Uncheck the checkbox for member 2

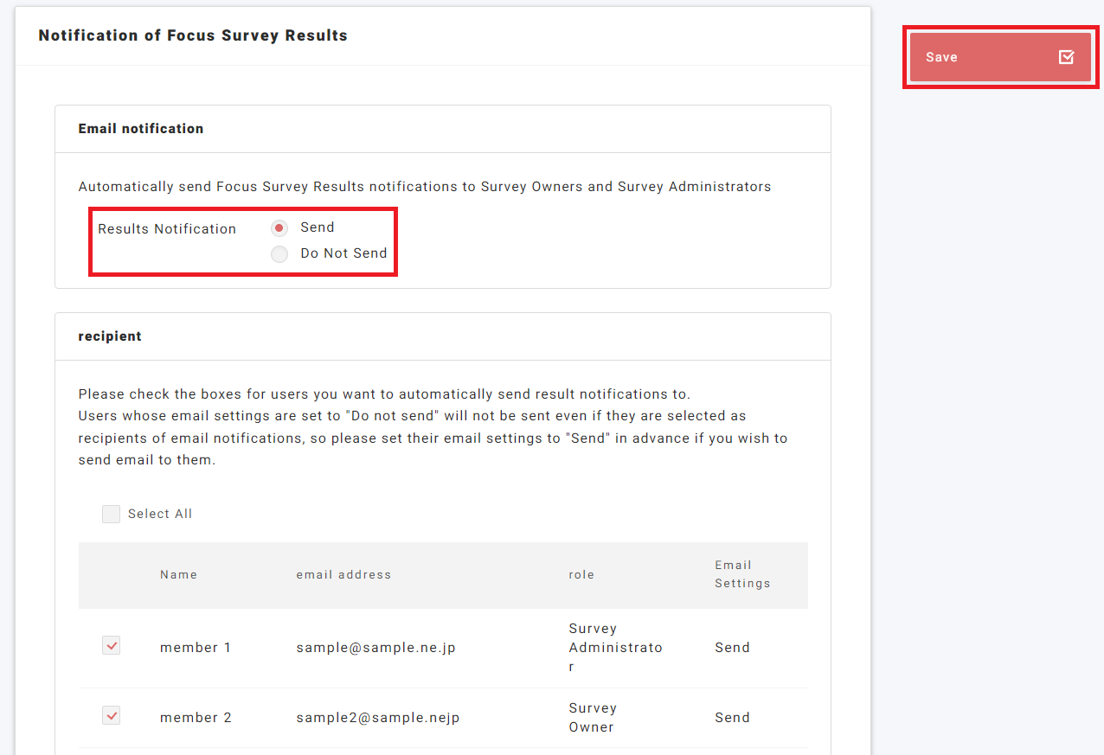pyautogui.click(x=112, y=716)
